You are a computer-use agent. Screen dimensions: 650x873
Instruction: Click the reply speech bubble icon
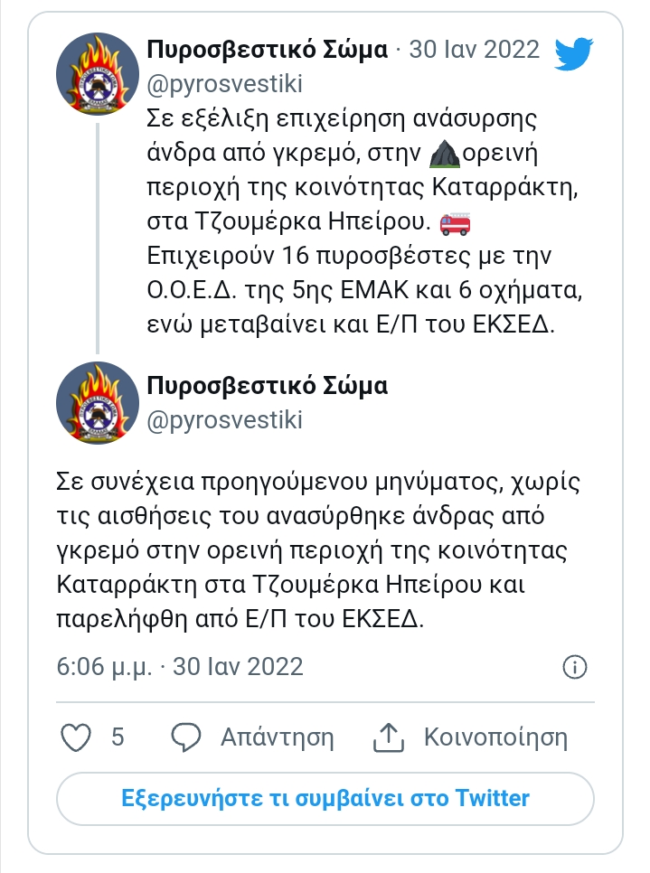(185, 737)
